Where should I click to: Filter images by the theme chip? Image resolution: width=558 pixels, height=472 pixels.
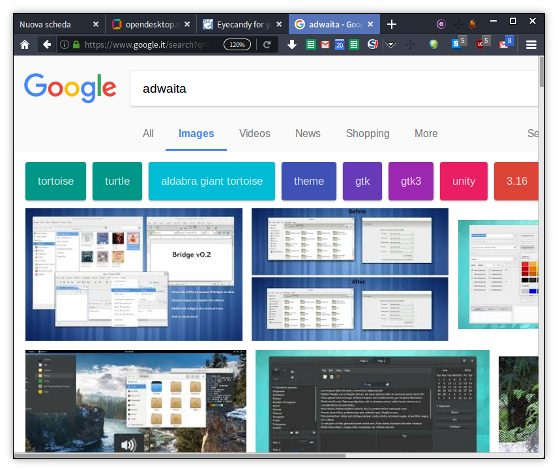[x=309, y=181]
